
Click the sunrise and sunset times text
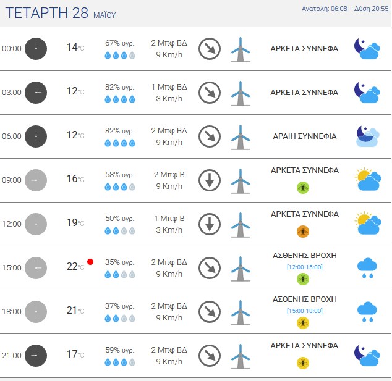pos(345,9)
